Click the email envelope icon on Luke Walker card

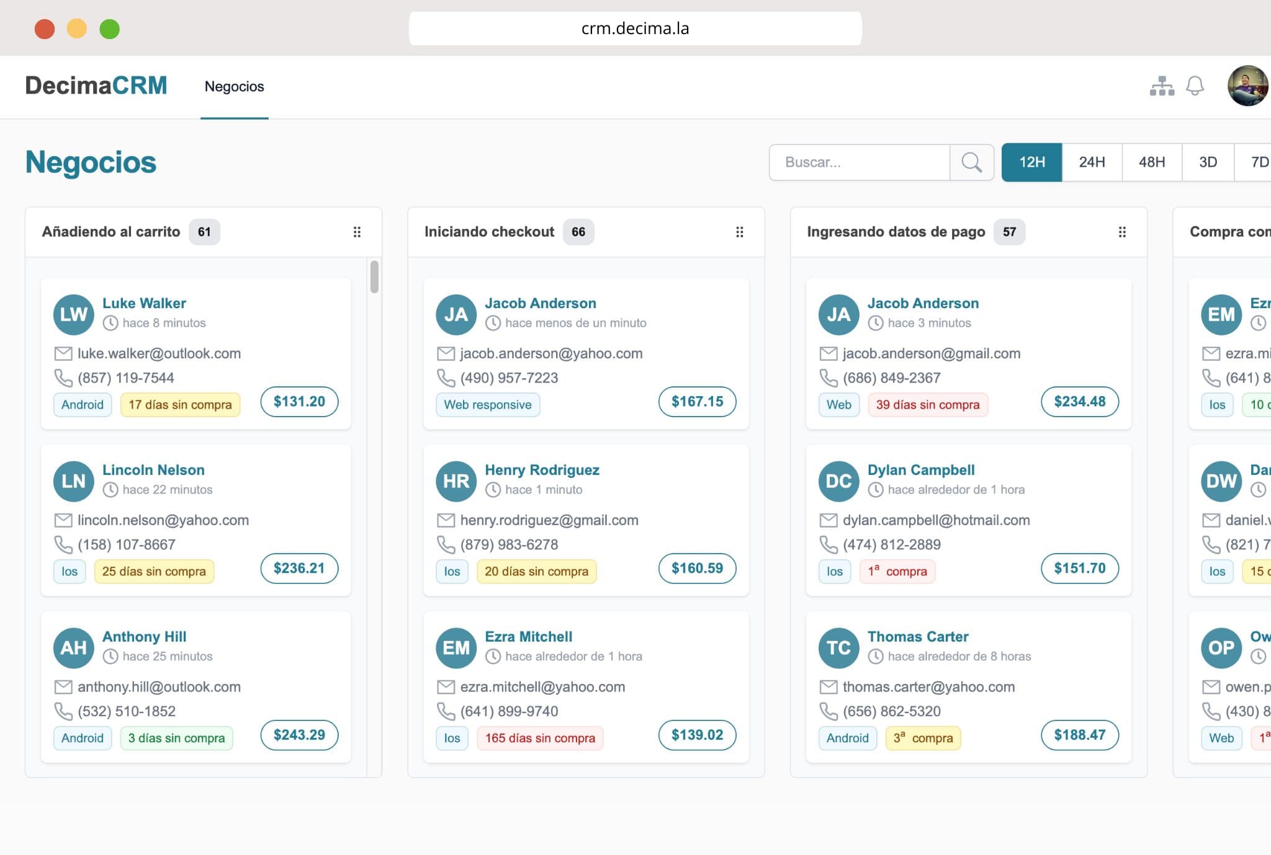[63, 353]
